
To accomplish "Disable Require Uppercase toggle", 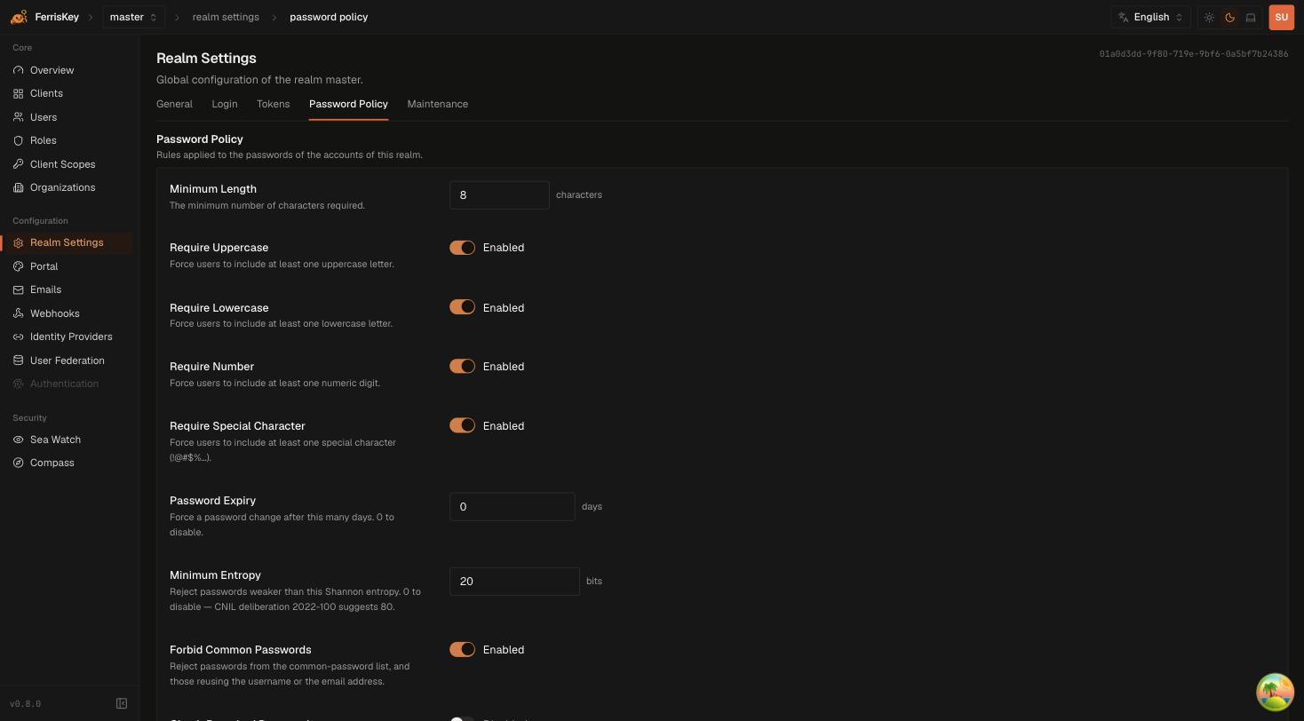I will tap(462, 248).
